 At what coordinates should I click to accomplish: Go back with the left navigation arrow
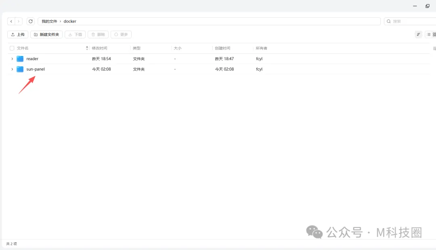(11, 21)
